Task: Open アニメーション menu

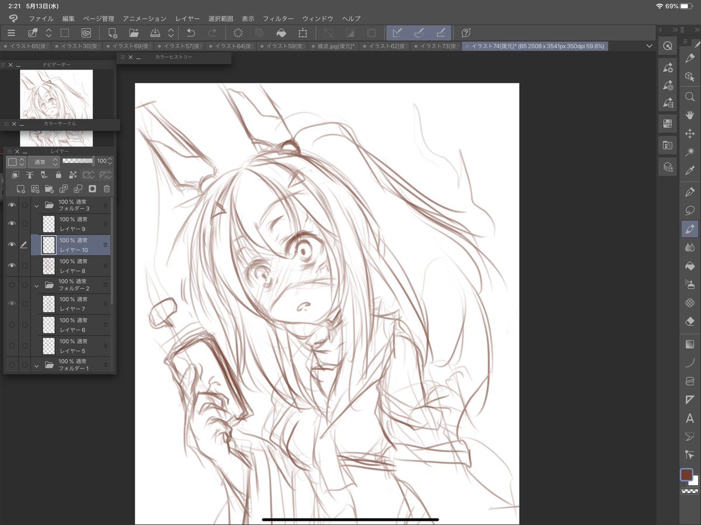Action: (144, 19)
